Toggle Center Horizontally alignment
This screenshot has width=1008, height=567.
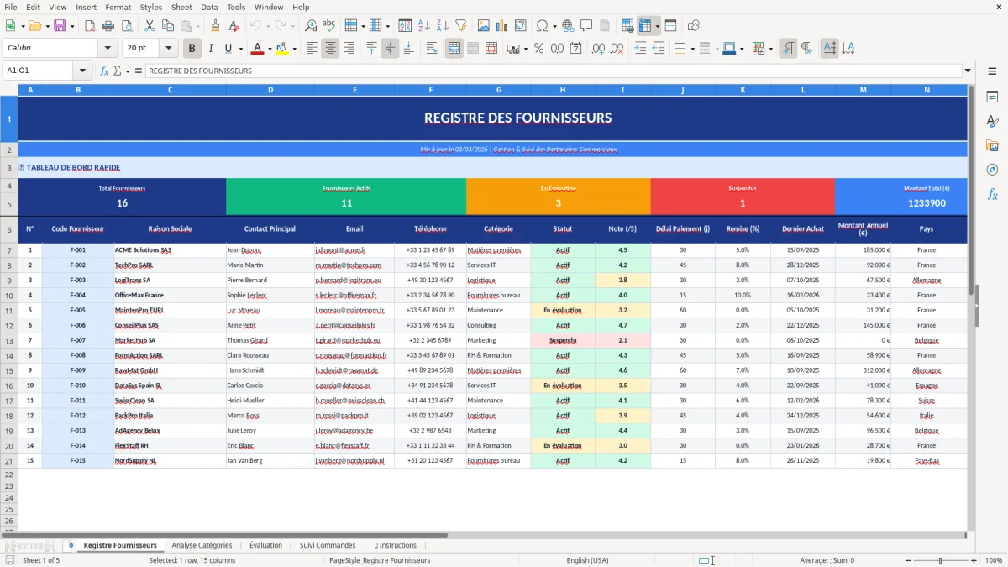coord(330,49)
